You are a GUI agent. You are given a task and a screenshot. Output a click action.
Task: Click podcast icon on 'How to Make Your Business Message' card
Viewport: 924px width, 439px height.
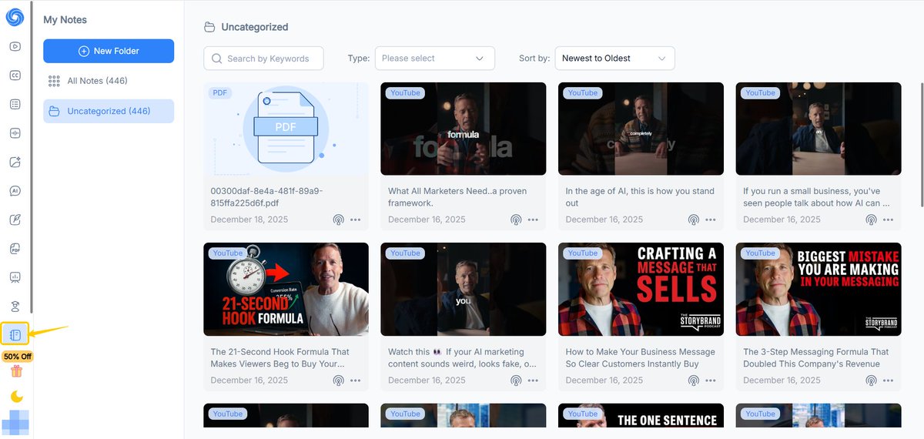(693, 380)
